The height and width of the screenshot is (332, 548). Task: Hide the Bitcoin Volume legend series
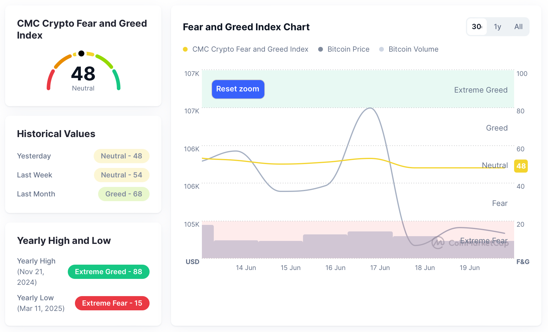coord(413,49)
